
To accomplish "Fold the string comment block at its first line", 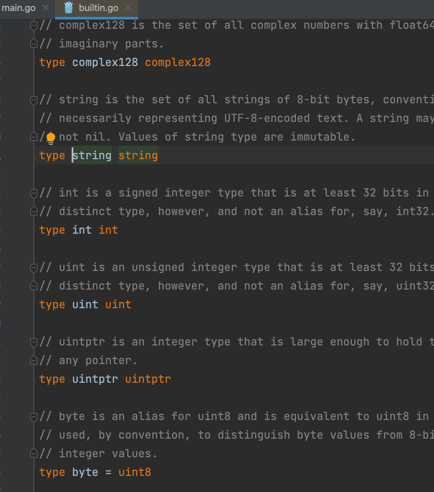I will click(x=34, y=100).
